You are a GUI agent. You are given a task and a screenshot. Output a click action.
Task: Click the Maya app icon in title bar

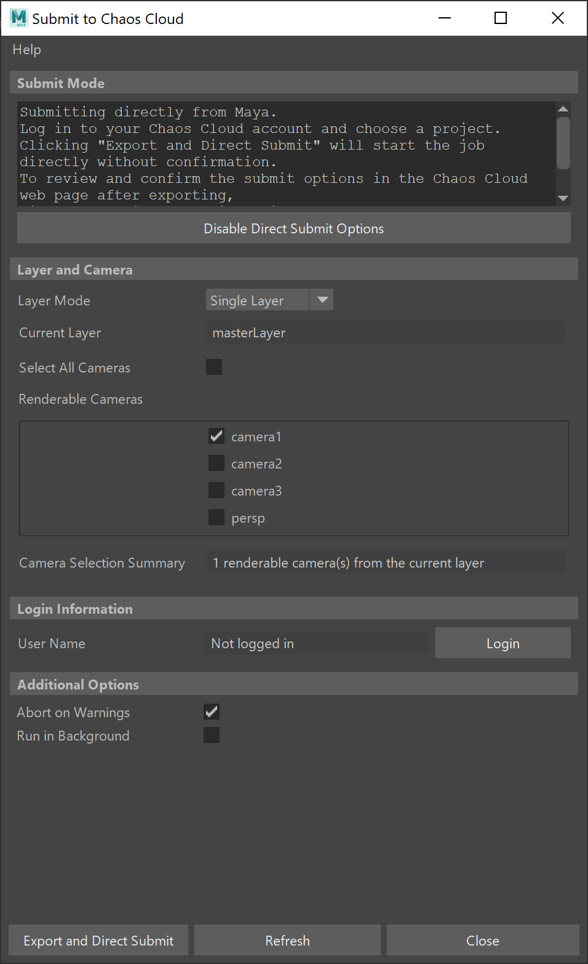(18, 18)
